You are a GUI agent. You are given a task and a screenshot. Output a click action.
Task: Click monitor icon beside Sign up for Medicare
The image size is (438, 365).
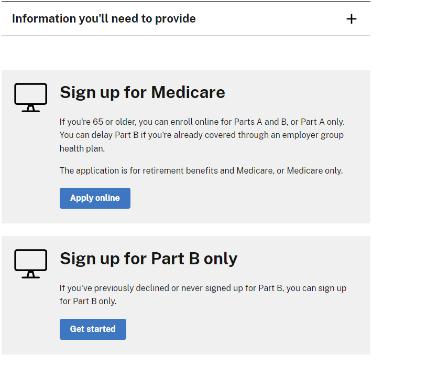point(31,98)
